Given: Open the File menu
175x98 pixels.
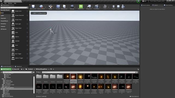Looking at the screenshot, I should pyautogui.click(x=2, y=3).
